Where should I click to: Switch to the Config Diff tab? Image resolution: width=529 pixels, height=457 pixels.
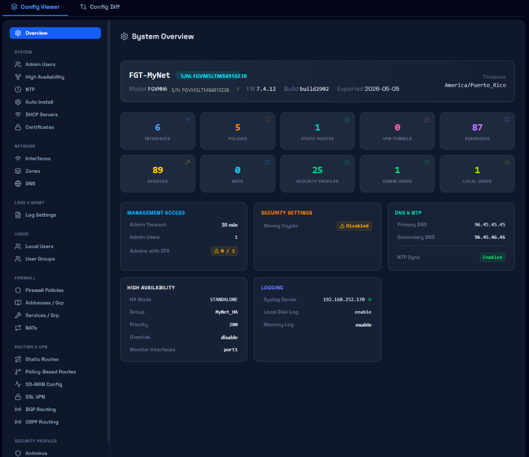pos(100,7)
